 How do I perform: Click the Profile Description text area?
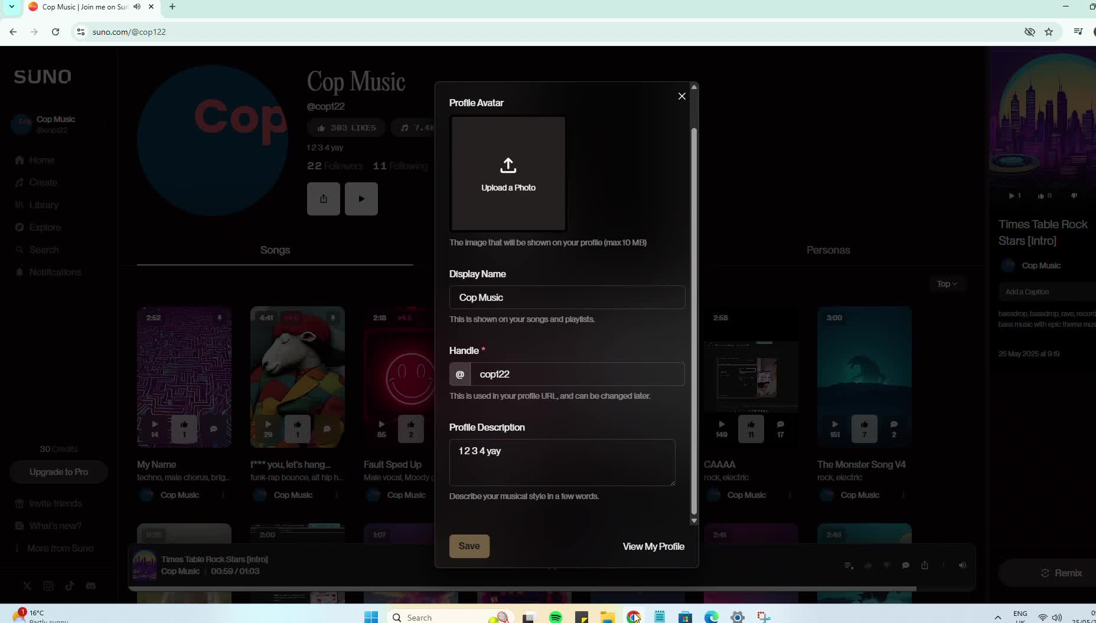[x=562, y=462]
